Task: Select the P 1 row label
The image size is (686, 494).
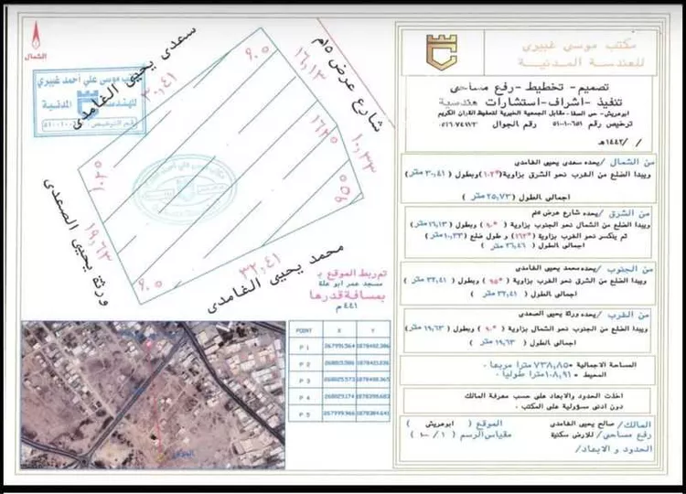Action: pyautogui.click(x=305, y=348)
